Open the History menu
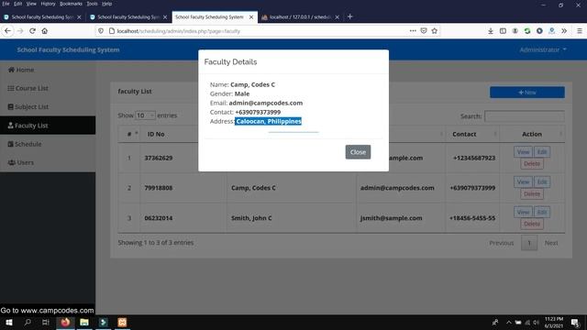 pos(48,4)
